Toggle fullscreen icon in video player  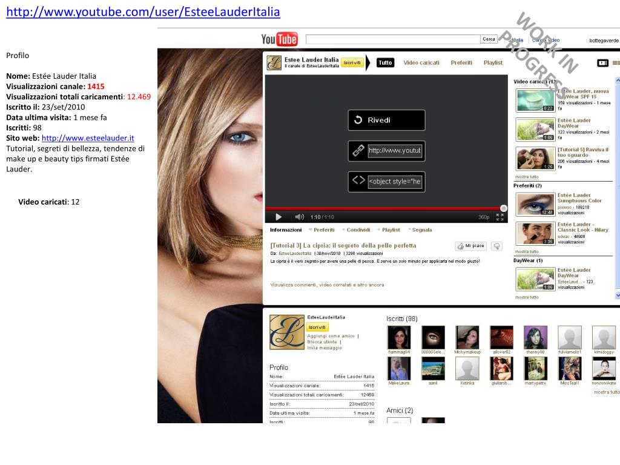500,217
